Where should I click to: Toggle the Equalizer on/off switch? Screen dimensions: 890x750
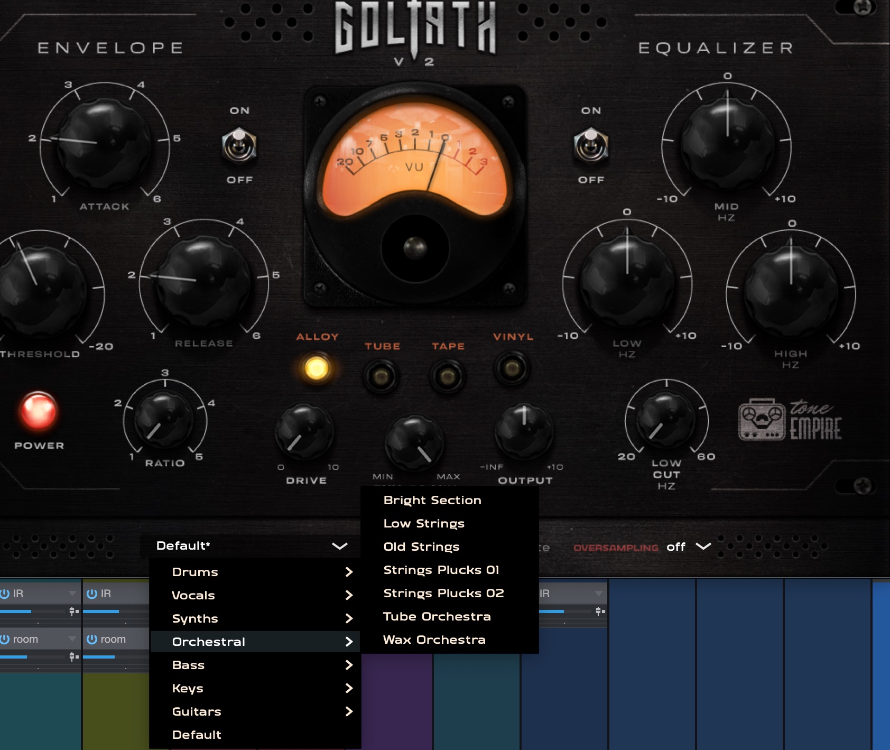tap(591, 145)
